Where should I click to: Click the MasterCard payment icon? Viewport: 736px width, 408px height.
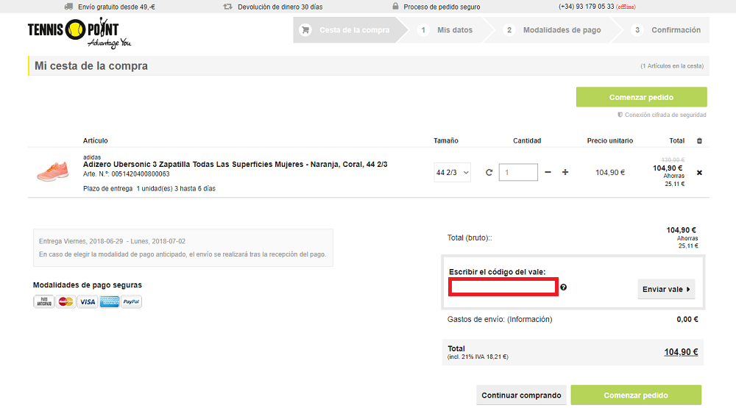click(x=66, y=301)
